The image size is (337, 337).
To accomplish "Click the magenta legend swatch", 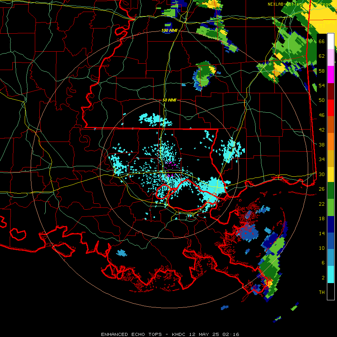I will [331, 75].
